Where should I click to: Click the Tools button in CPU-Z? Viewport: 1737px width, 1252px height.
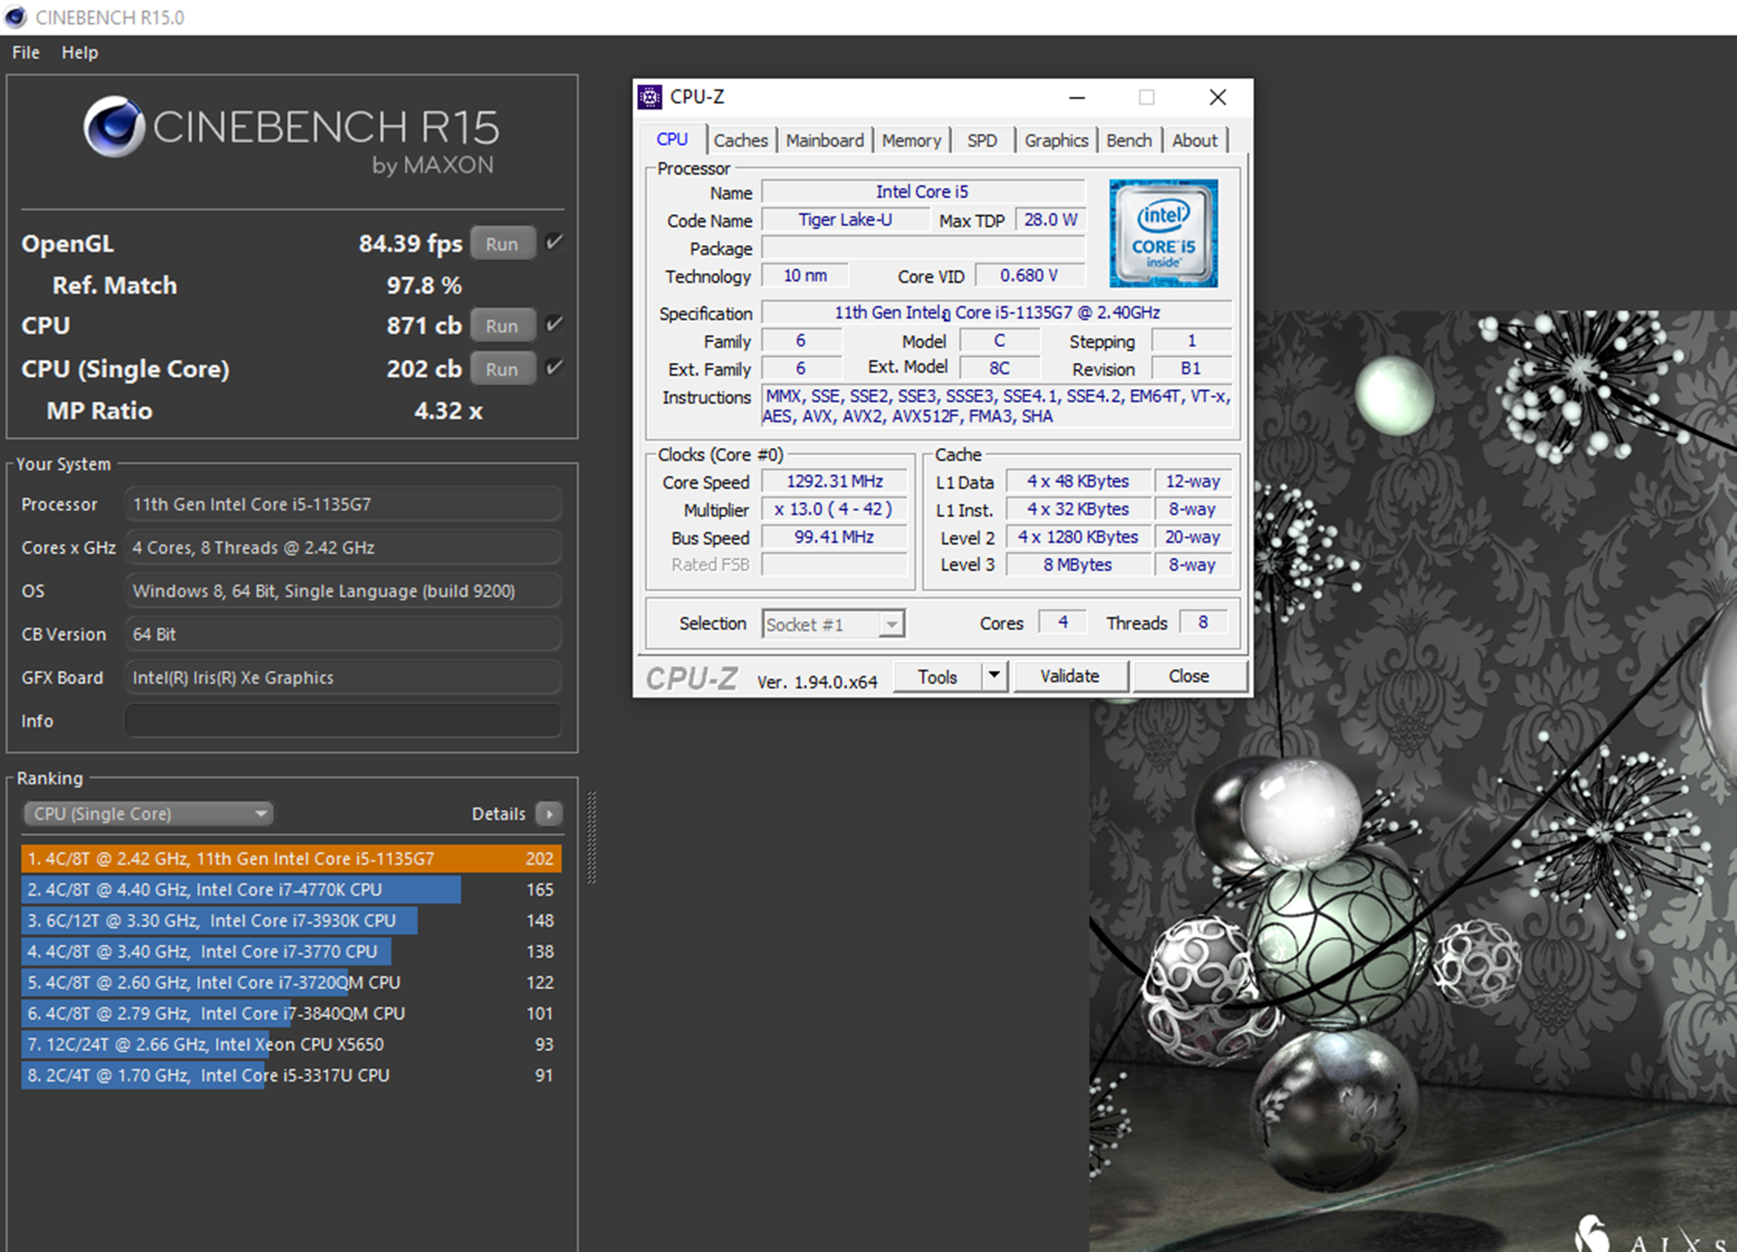[937, 677]
